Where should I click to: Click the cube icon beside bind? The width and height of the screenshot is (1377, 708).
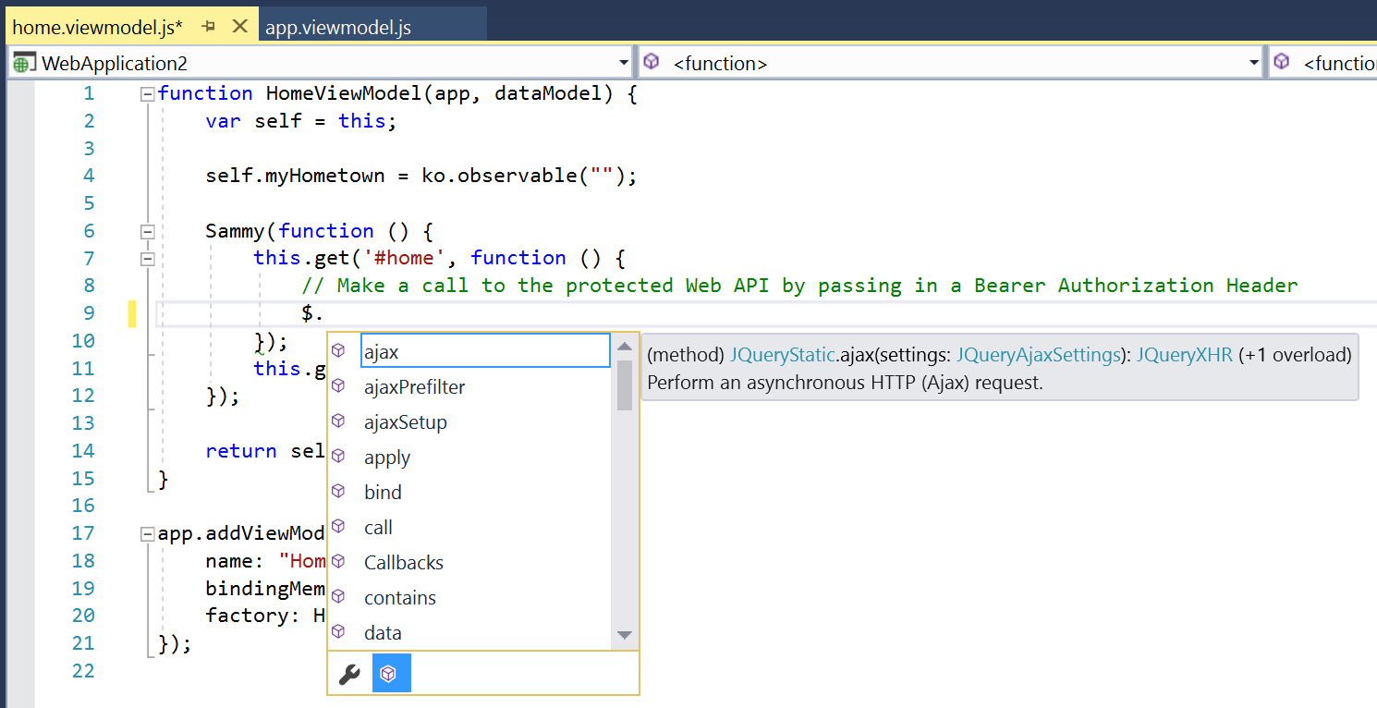point(338,492)
